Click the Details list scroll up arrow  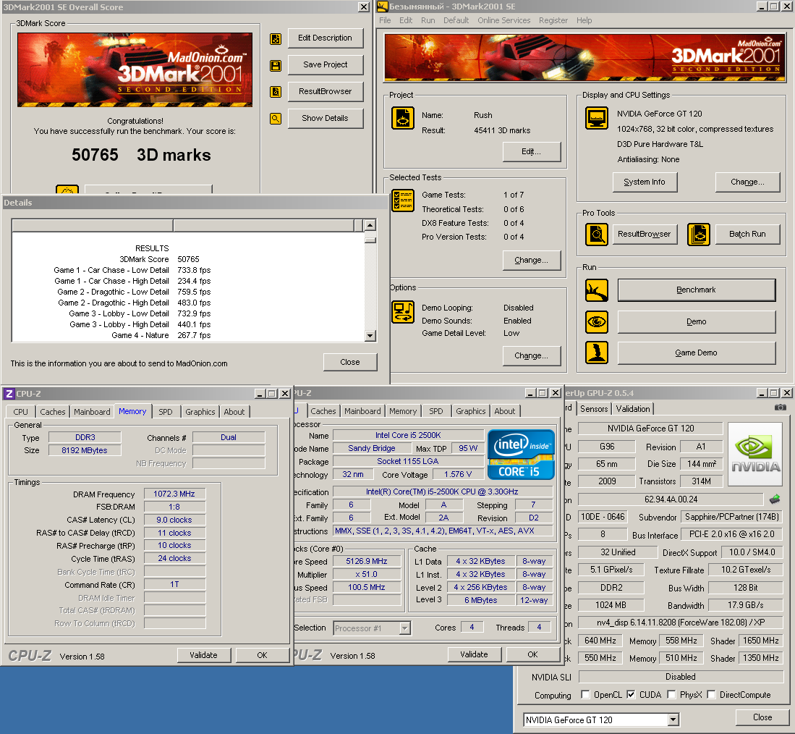tap(370, 224)
